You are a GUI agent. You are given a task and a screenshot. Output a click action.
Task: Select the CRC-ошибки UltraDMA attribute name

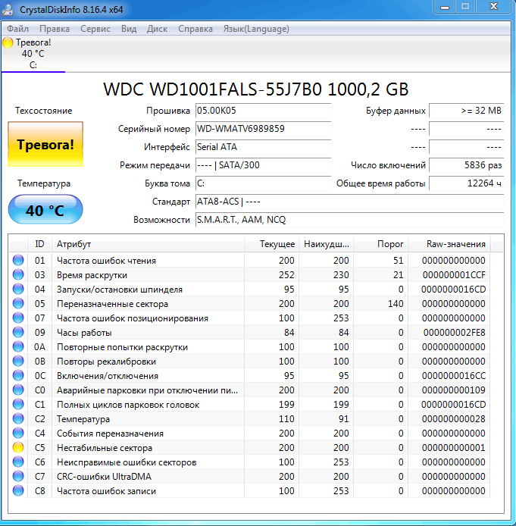click(x=104, y=477)
